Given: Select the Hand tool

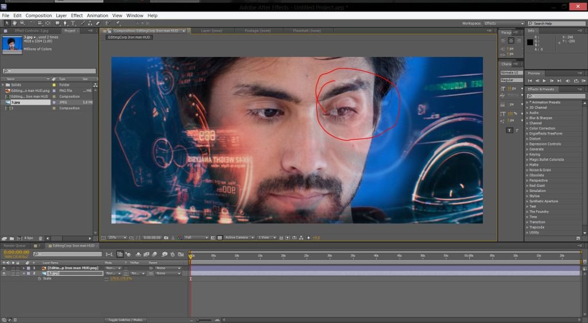Looking at the screenshot, I should [x=14, y=23].
